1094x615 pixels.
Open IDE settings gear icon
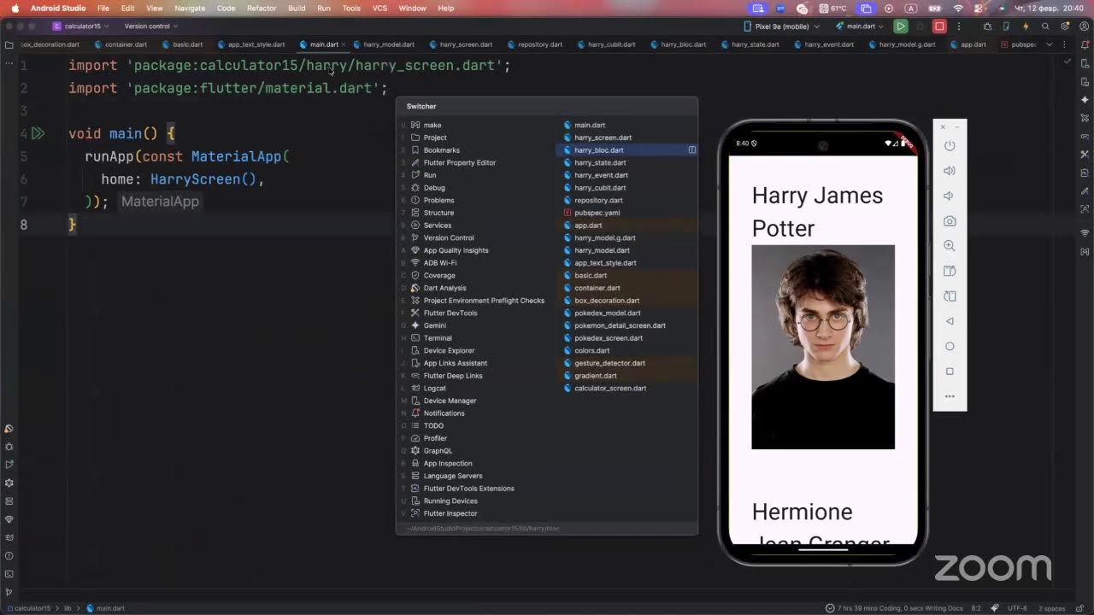(x=1064, y=26)
